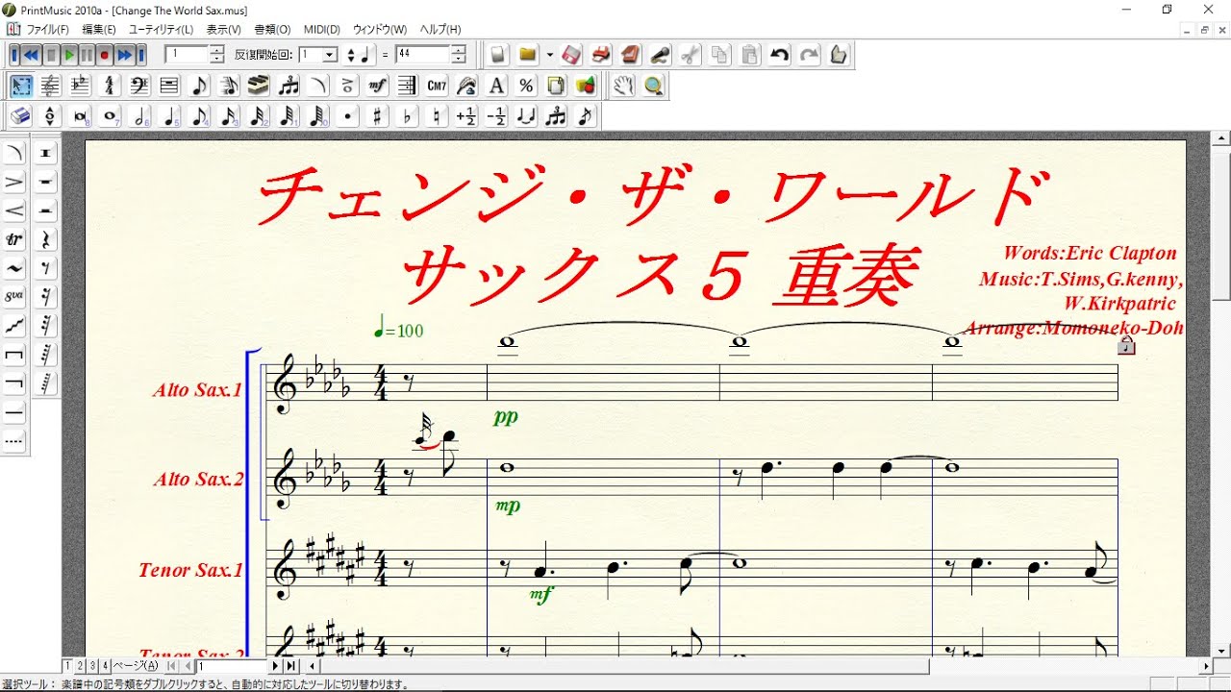Print the score with the printer icon
1231x692 pixels.
click(601, 55)
